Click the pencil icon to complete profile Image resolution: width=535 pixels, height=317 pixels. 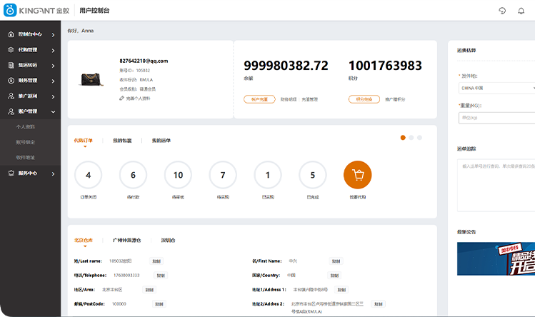pyautogui.click(x=121, y=99)
